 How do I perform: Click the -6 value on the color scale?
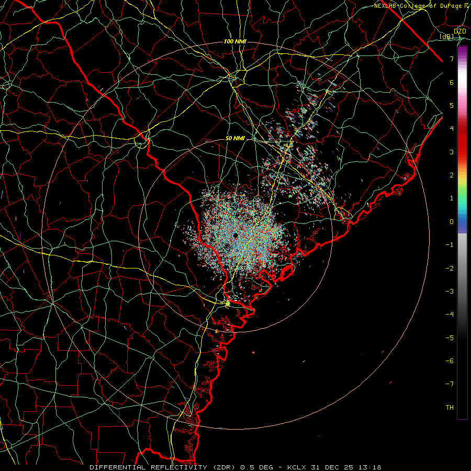[450, 361]
